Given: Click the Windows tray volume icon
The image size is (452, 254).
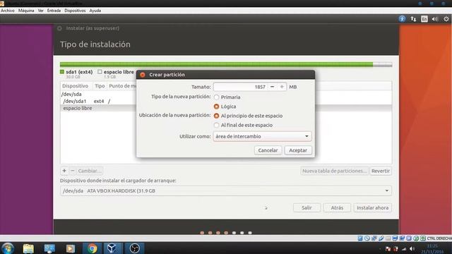Looking at the screenshot, I should [x=412, y=249].
